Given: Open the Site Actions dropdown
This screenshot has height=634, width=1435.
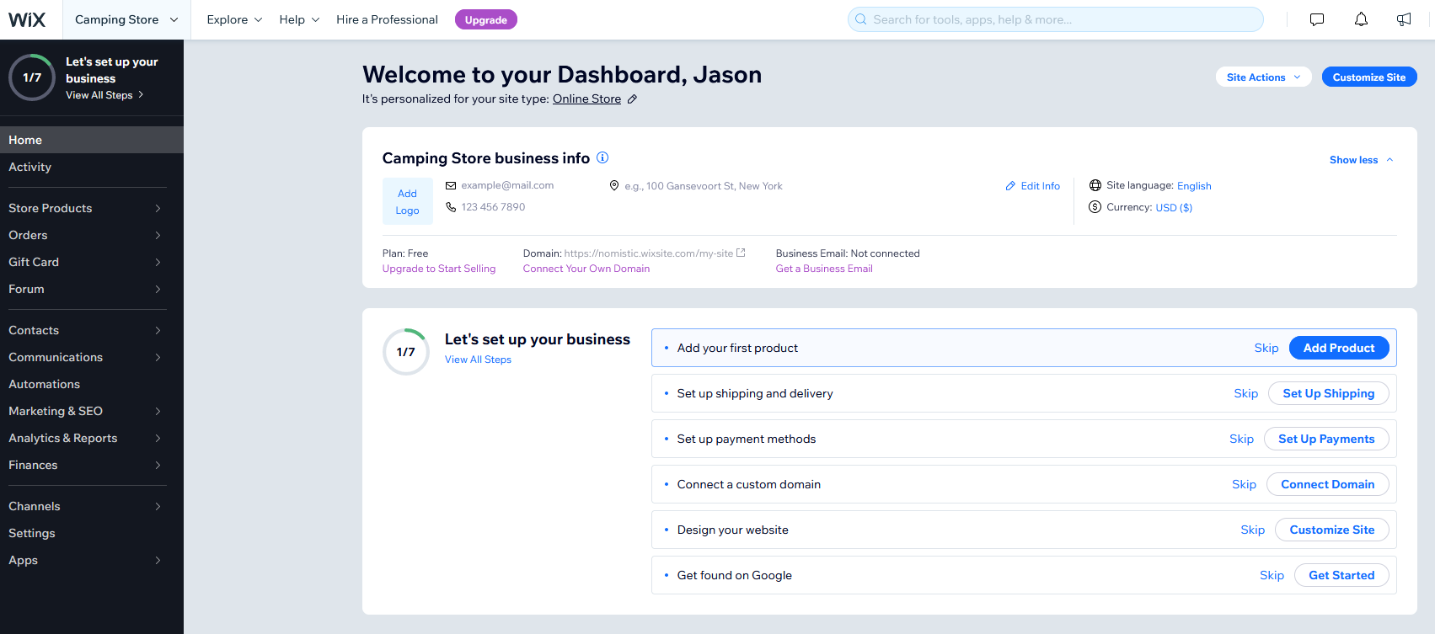Looking at the screenshot, I should [1263, 77].
